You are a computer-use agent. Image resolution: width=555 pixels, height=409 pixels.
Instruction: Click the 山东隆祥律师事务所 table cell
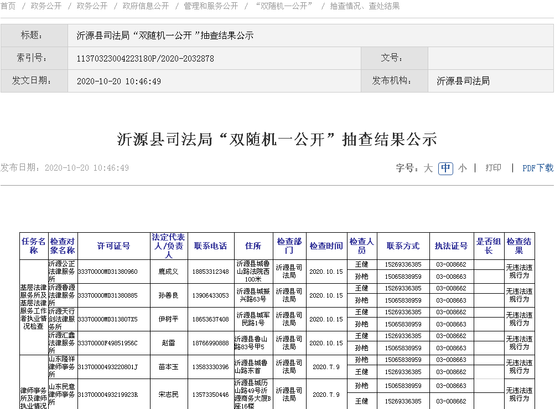[62, 367]
